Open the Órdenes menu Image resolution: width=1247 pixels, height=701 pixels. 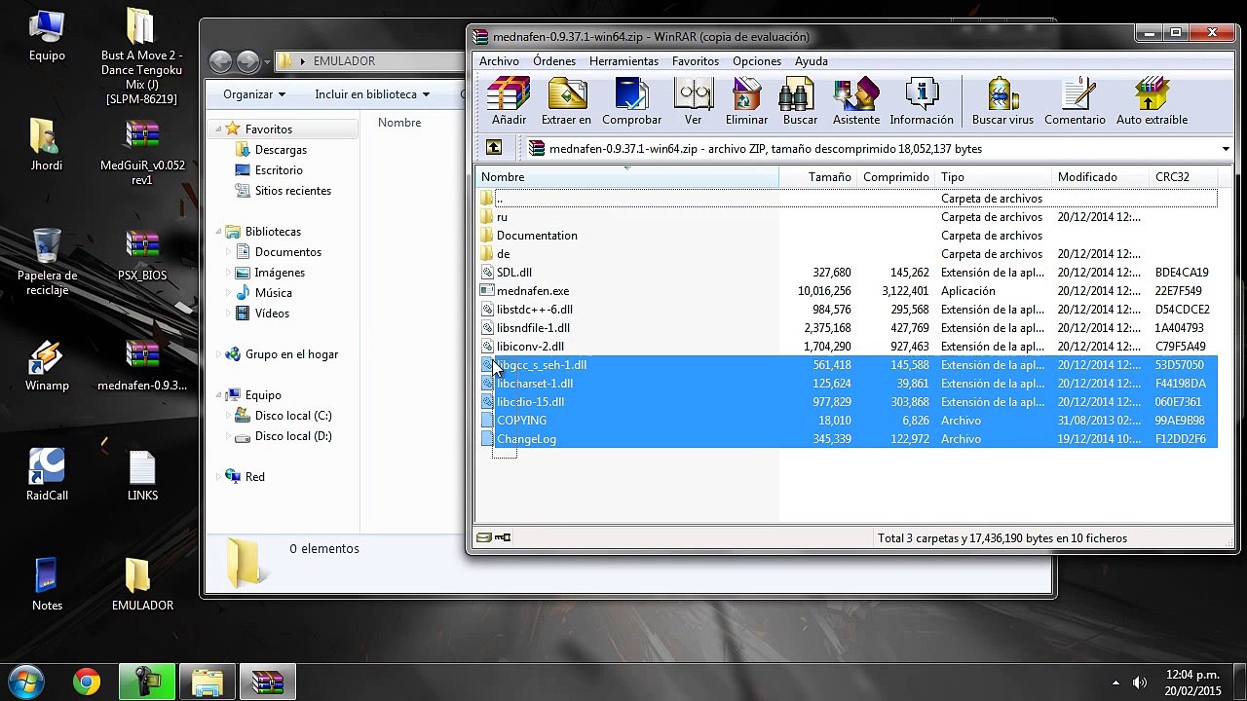tap(554, 60)
